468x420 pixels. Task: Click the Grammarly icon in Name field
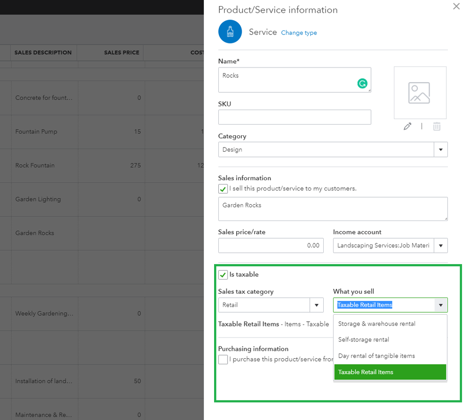click(x=362, y=83)
